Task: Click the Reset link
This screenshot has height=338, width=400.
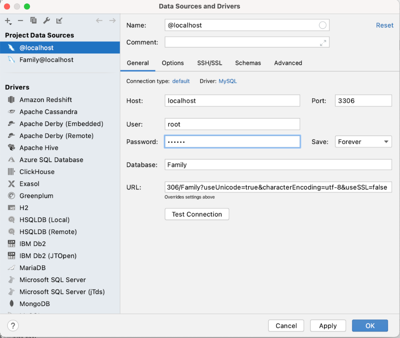Action: coord(384,25)
